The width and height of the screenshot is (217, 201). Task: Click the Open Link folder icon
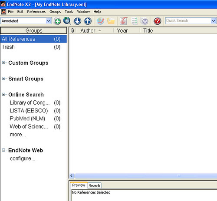[x=111, y=21]
